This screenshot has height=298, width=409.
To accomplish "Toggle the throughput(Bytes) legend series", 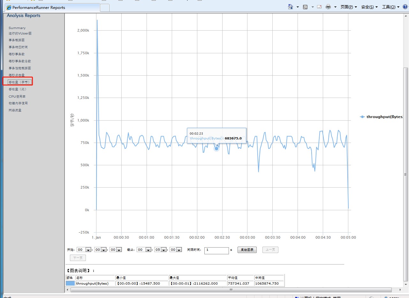I will (x=382, y=117).
